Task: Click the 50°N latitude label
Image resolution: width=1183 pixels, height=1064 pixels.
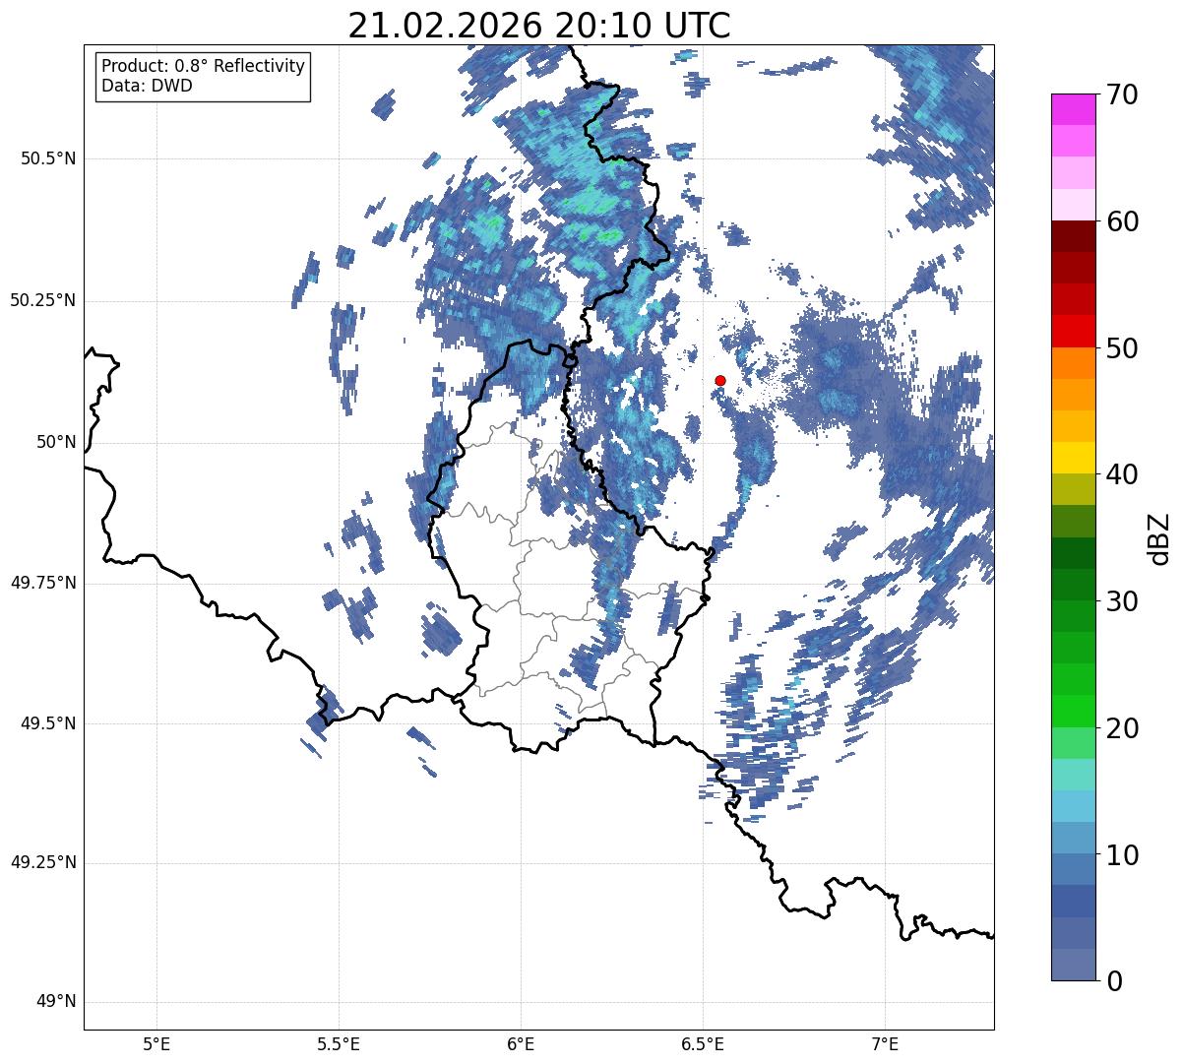Action: pyautogui.click(x=56, y=442)
